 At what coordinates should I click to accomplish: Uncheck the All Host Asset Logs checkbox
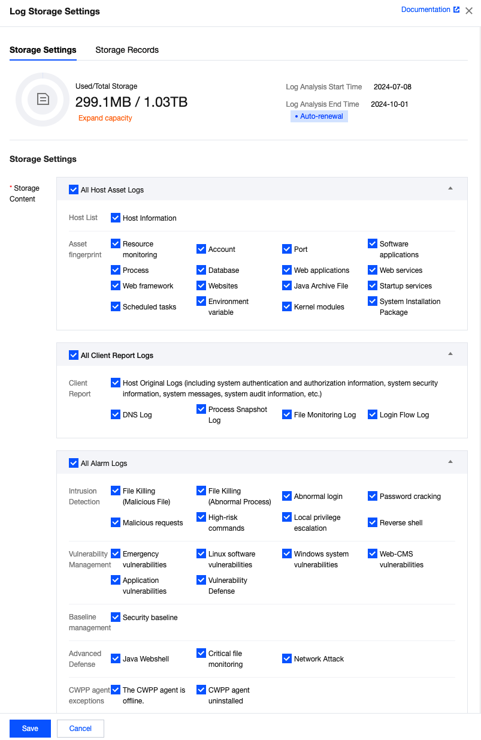pyautogui.click(x=74, y=189)
